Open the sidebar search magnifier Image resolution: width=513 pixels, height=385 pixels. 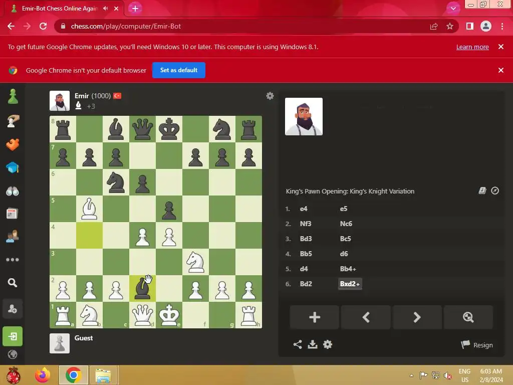(13, 283)
